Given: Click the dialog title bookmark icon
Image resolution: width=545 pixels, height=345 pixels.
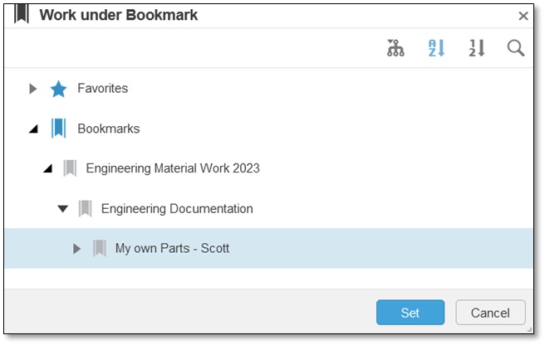Looking at the screenshot, I should (x=21, y=15).
